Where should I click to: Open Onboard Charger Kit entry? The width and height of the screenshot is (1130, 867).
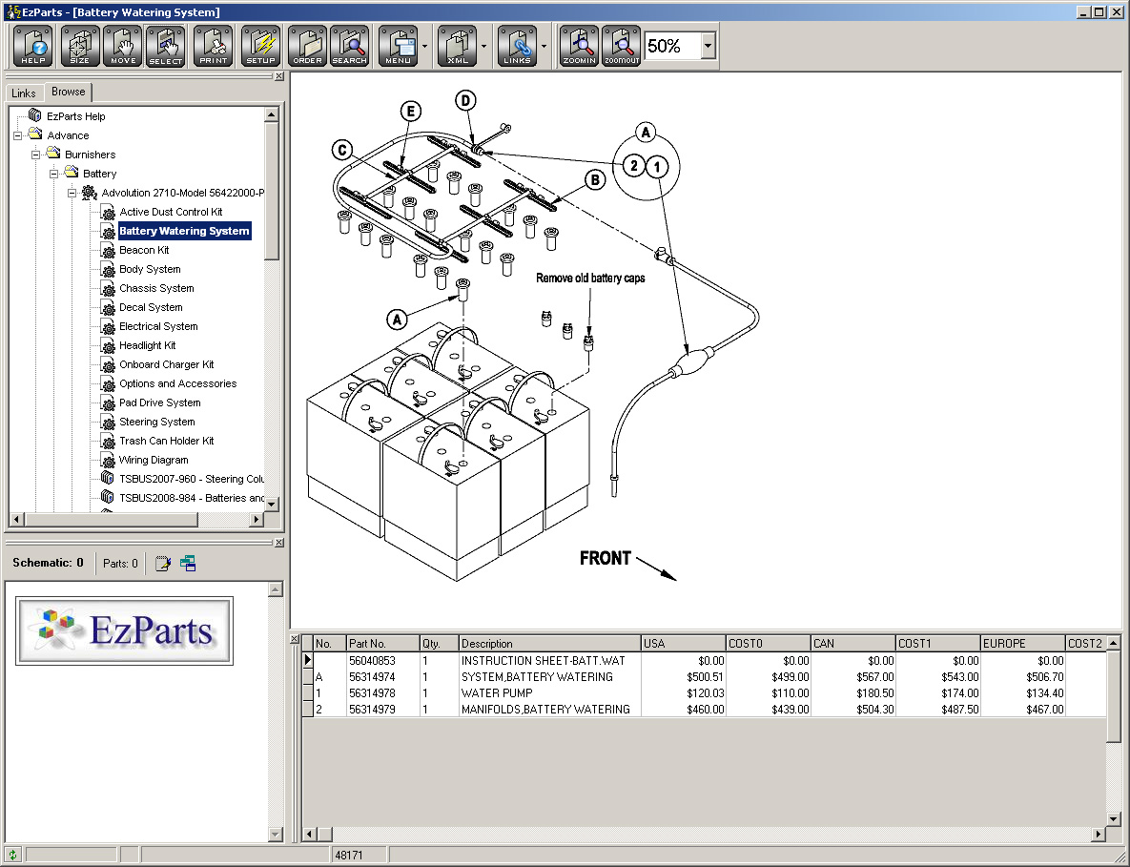click(167, 364)
